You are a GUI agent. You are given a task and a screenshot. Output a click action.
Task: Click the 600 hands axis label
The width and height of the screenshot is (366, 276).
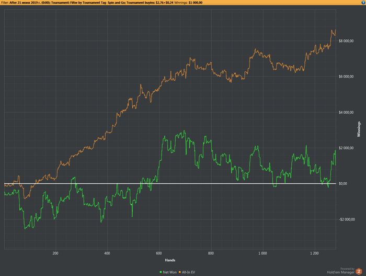(x=159, y=253)
